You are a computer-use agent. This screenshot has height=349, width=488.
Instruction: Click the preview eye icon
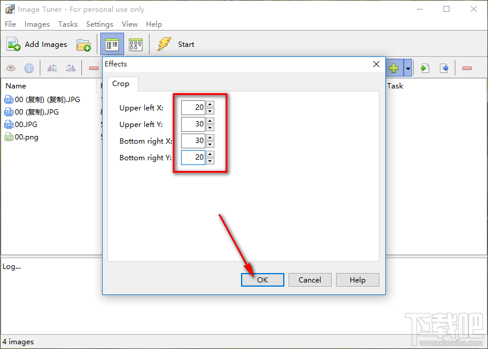pos(11,68)
